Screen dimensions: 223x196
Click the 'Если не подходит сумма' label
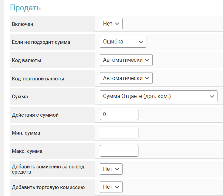pos(41,42)
